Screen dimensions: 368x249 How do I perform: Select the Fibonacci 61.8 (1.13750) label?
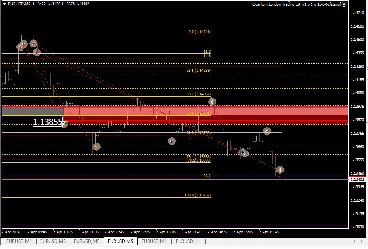point(199,133)
